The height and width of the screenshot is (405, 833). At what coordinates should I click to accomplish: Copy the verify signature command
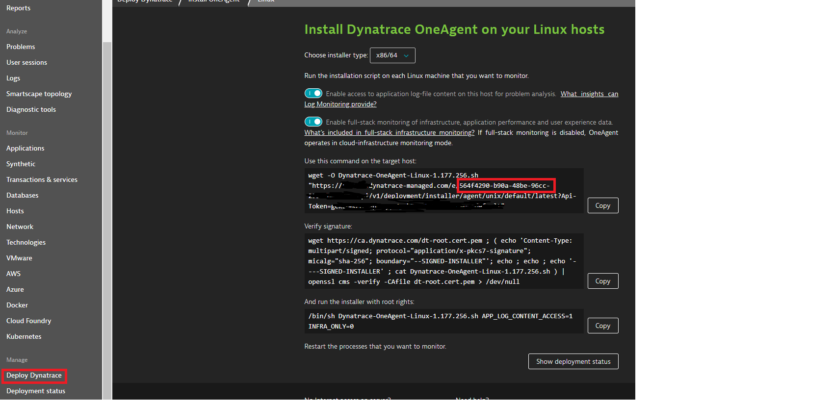[602, 281]
